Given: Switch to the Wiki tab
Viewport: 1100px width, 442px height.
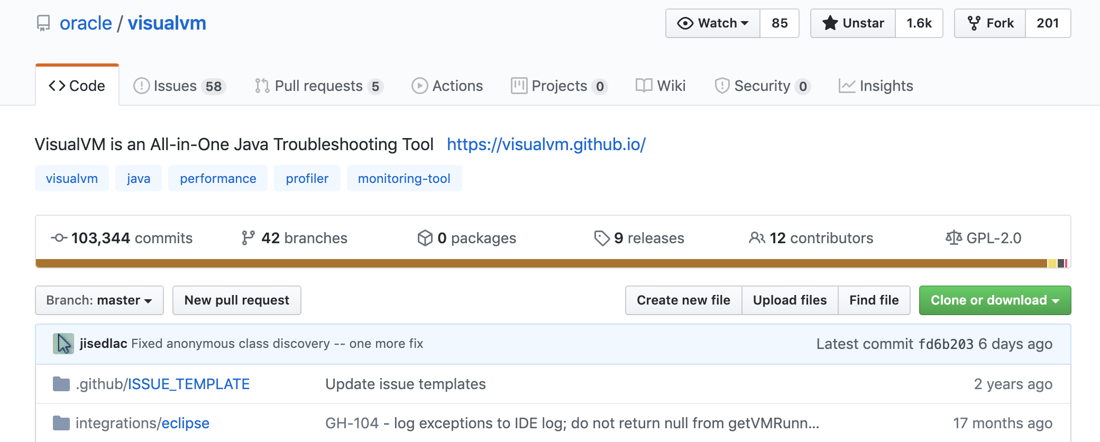Looking at the screenshot, I should click(x=661, y=86).
